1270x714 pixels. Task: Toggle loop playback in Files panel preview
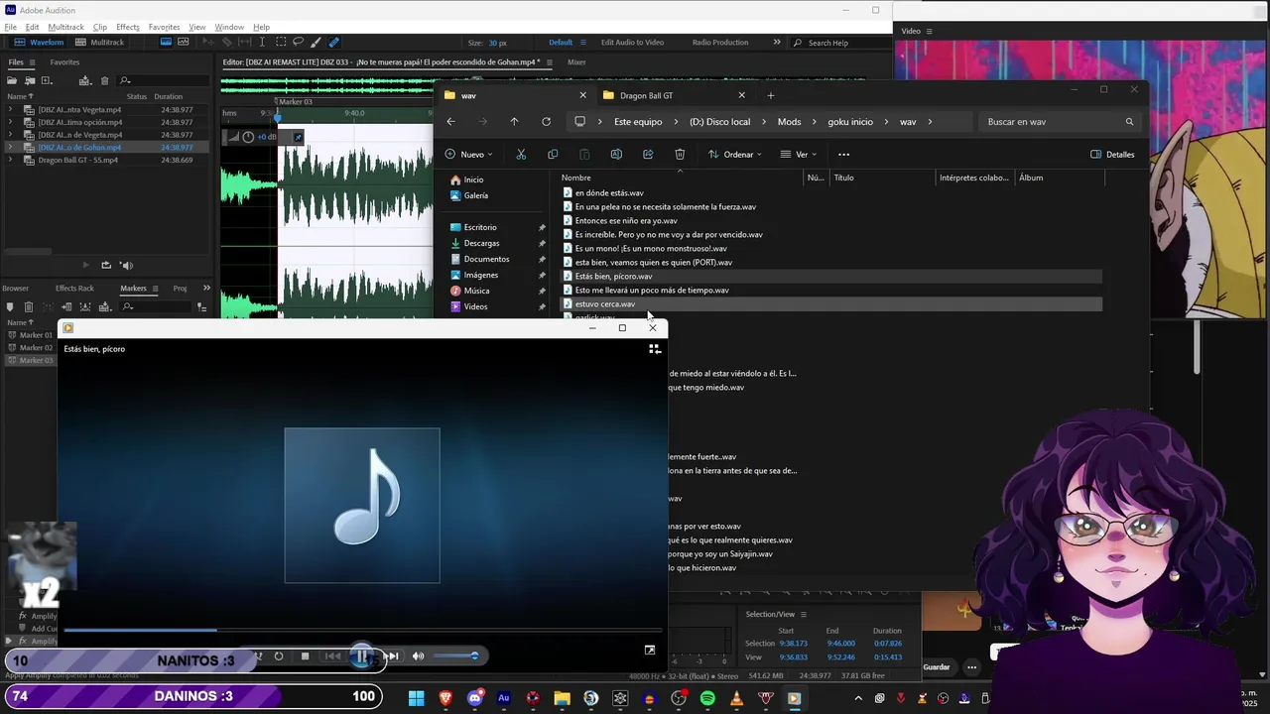(x=106, y=265)
